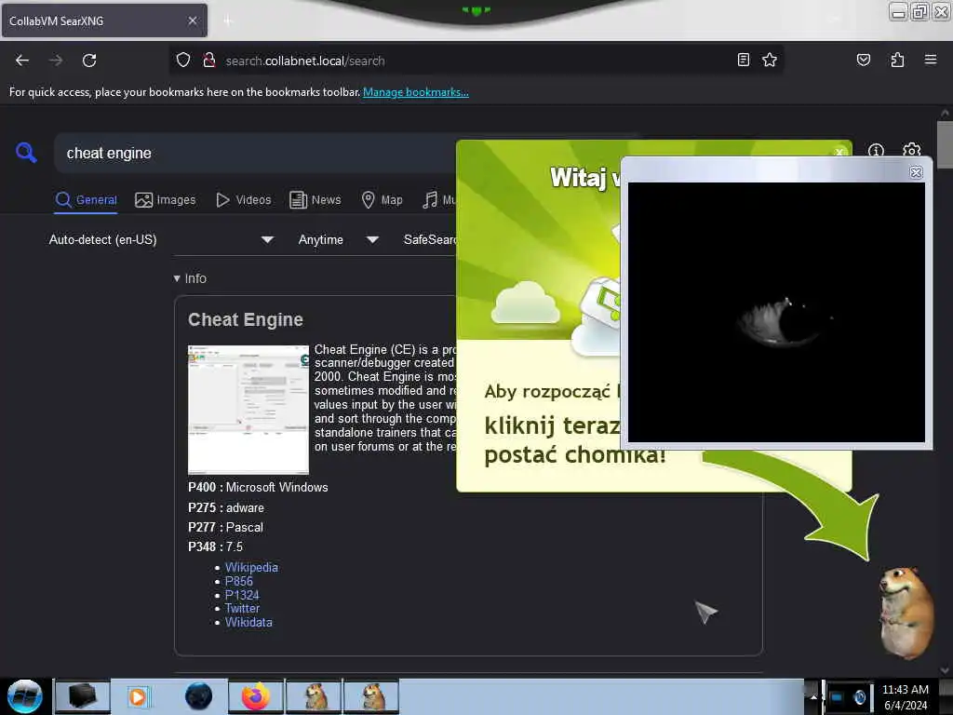Open the dark globe taskbar application
953x715 pixels.
click(198, 696)
